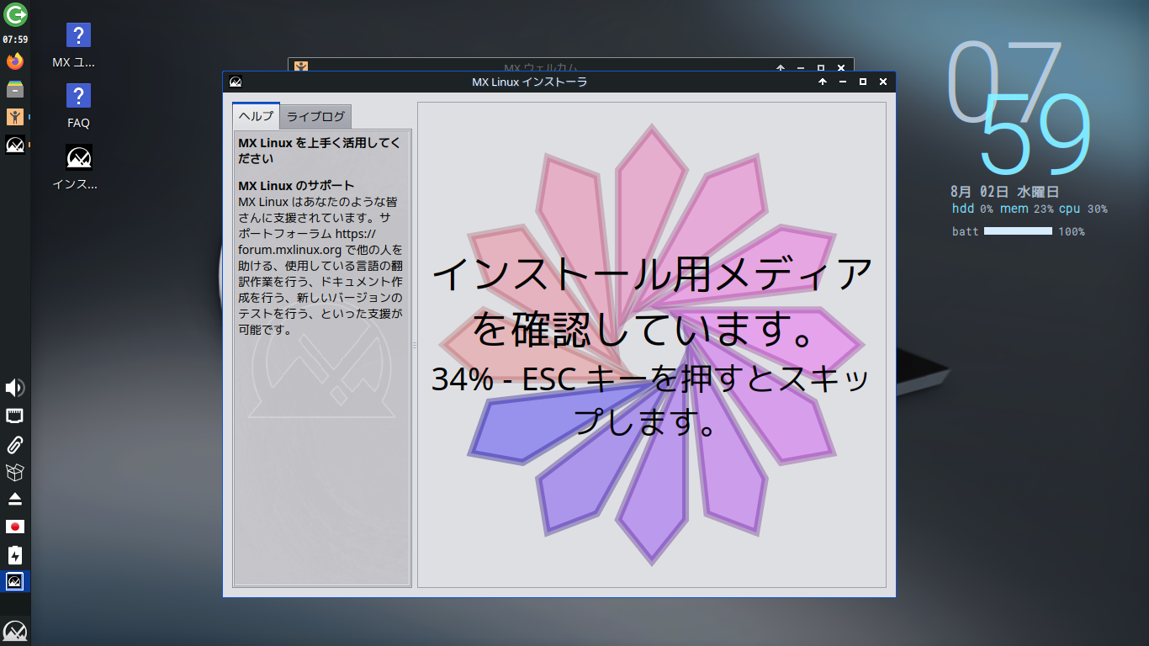This screenshot has width=1149, height=646.
Task: Shade the MX Linux installer window with up arrow
Action: pos(823,82)
